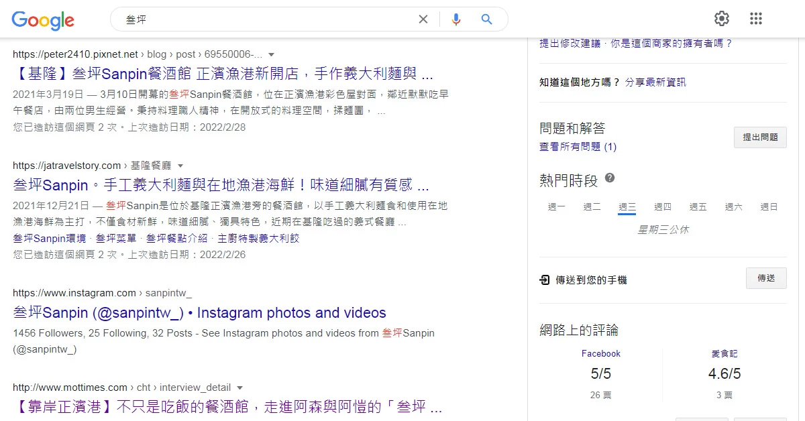Open 【靠岸正濱港】 mottimes result title
This screenshot has width=805, height=421.
coord(227,406)
